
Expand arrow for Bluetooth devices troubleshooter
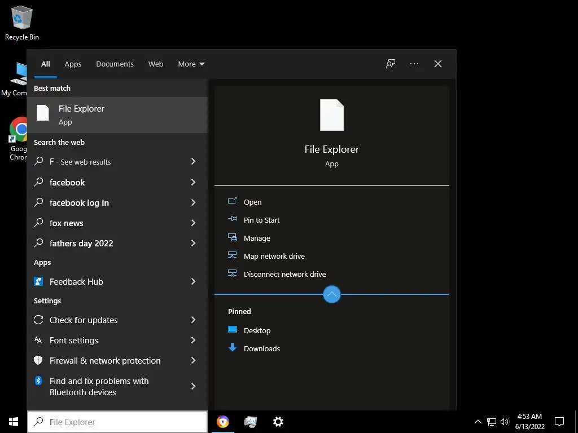tap(193, 386)
